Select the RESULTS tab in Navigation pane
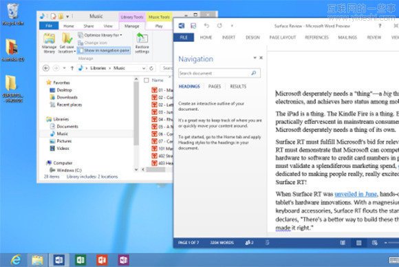The height and width of the screenshot is (267, 399). pyautogui.click(x=238, y=86)
